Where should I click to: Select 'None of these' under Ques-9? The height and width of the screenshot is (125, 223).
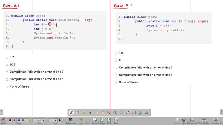tap(116, 83)
